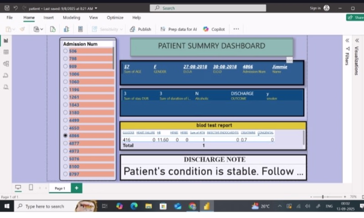This screenshot has height=218, width=364.
Task: Click the Copilot icon
Action: tap(206, 29)
